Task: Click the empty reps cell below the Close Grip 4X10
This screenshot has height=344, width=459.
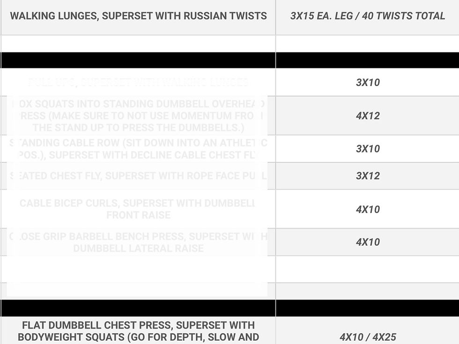Action: click(367, 269)
